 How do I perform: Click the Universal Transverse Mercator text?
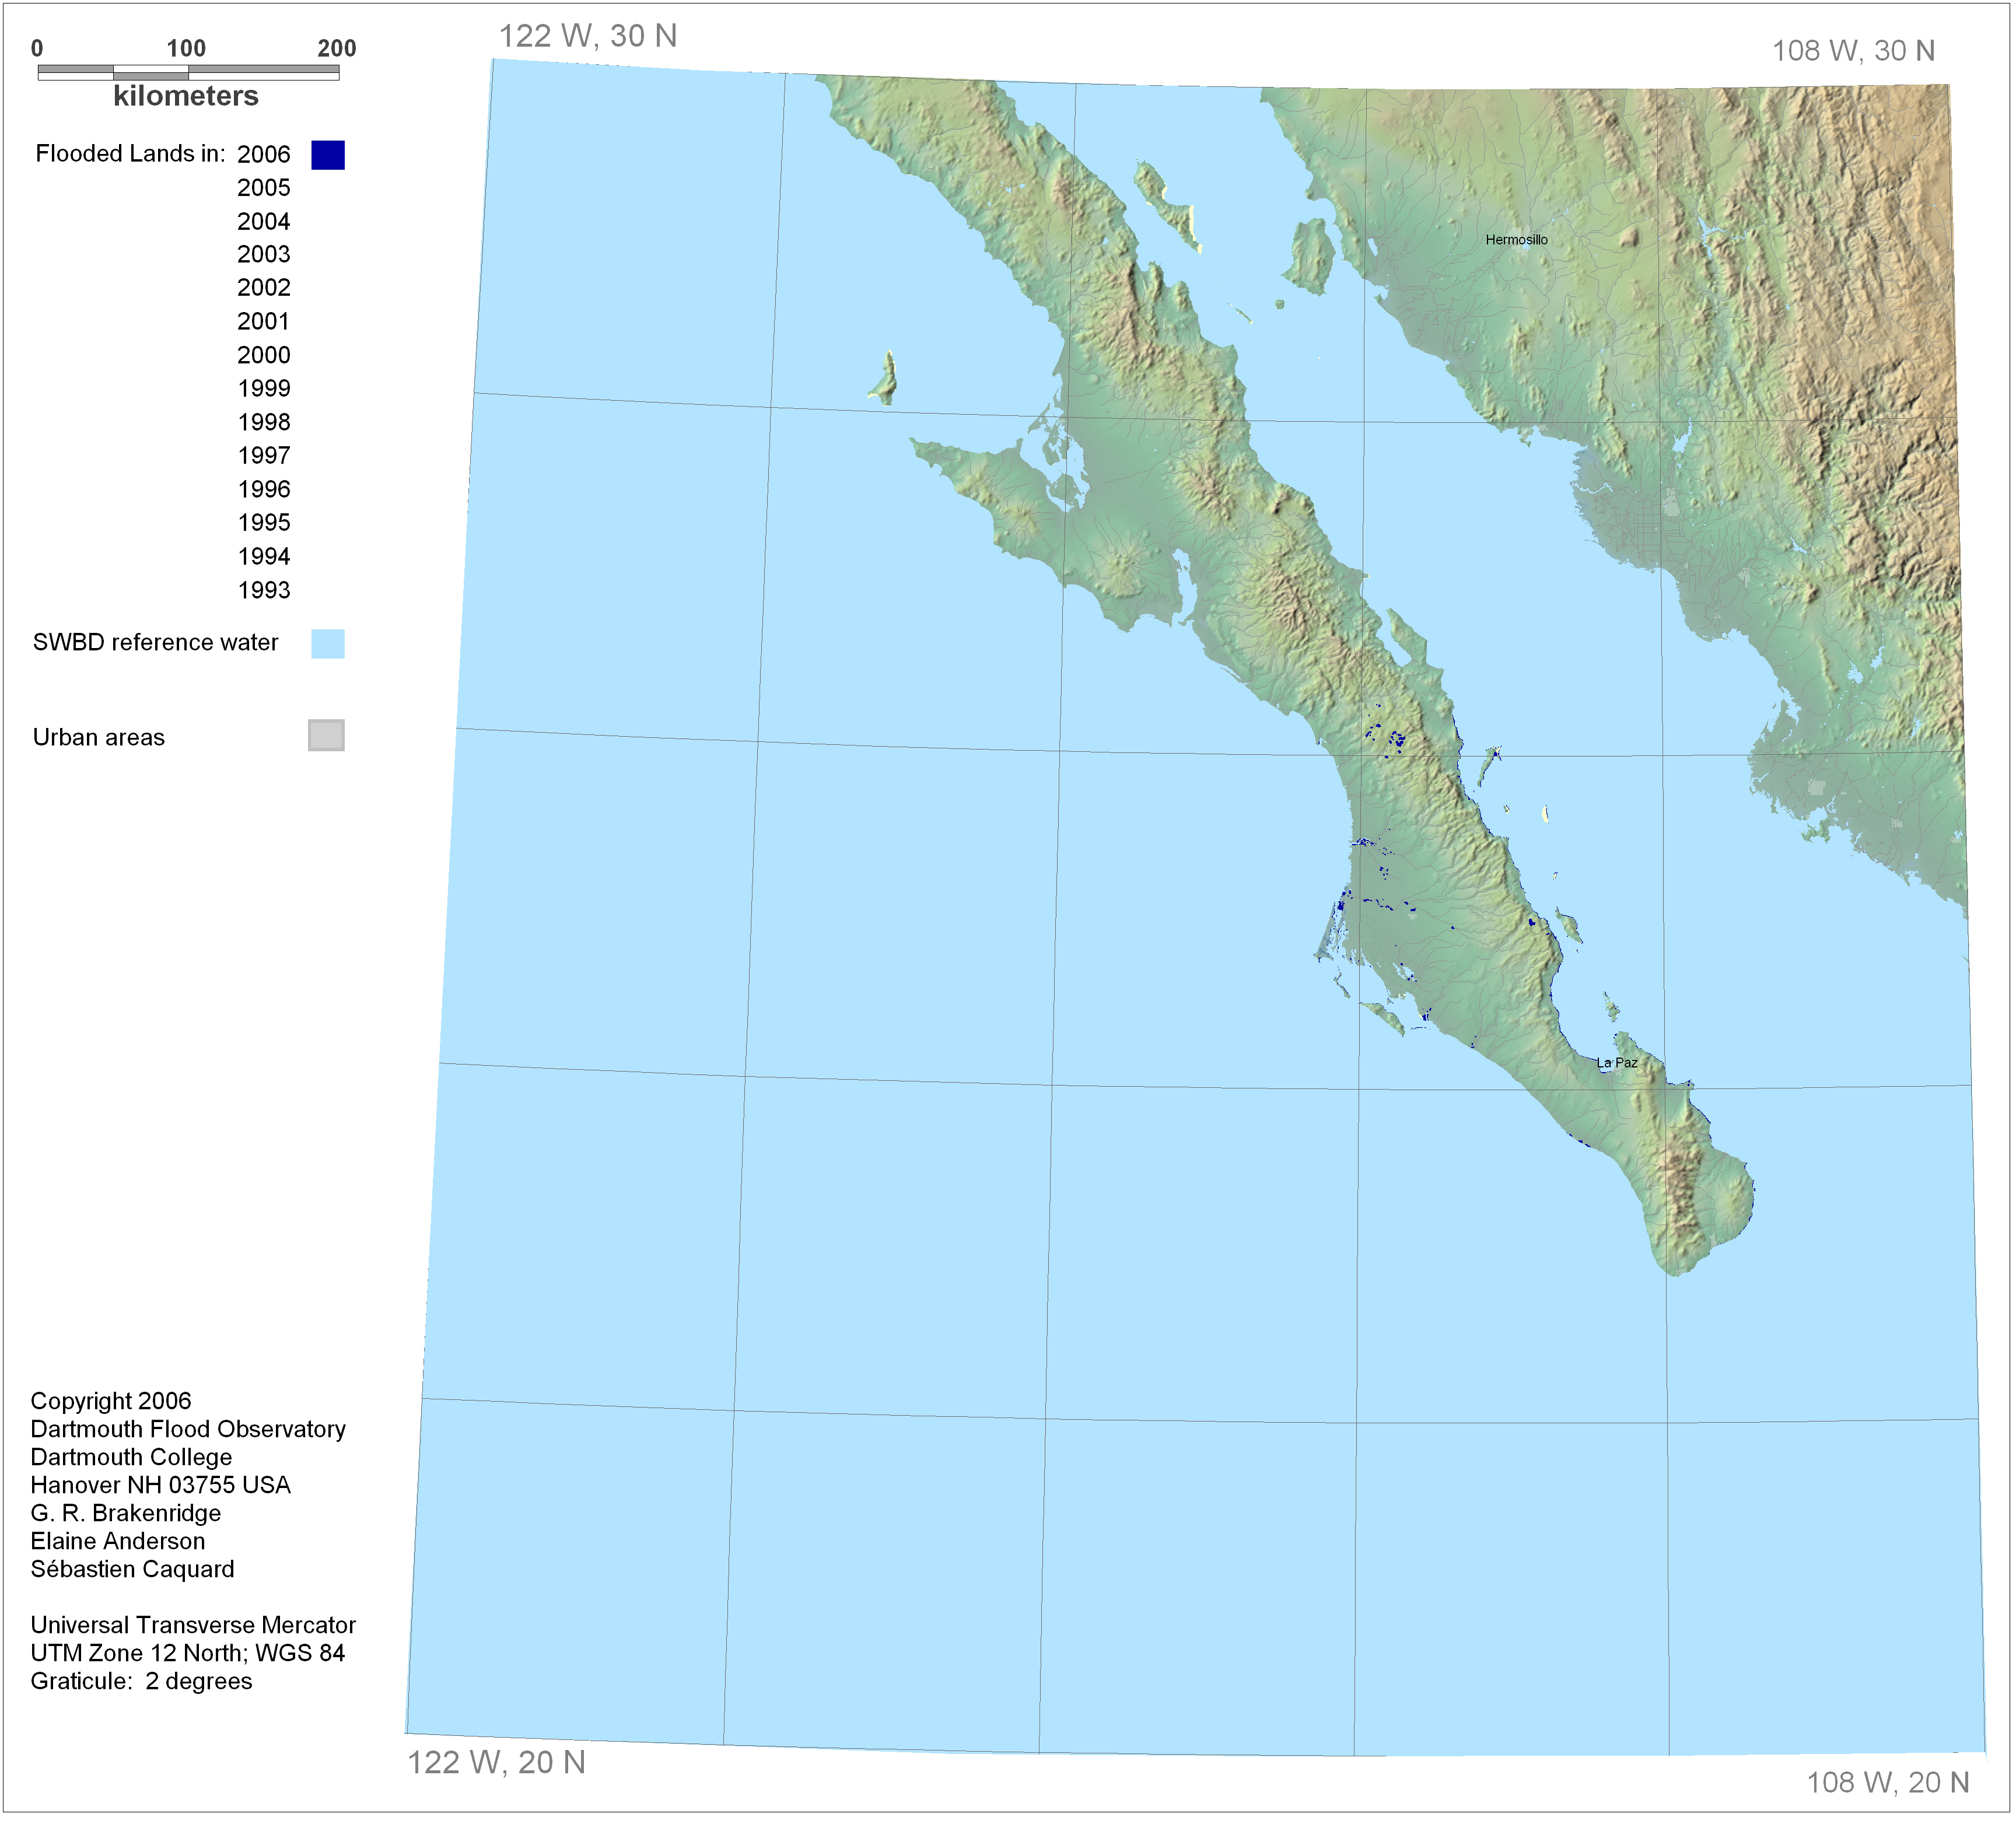coord(193,1625)
